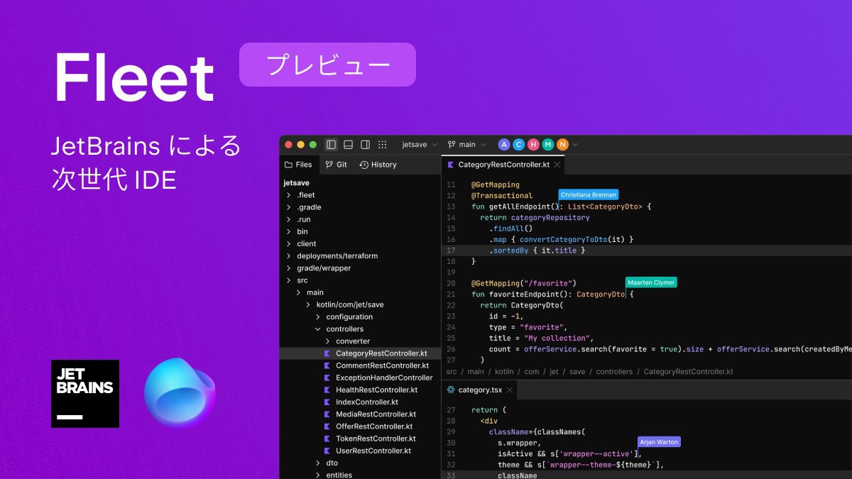Click the JetBrains logo
Viewport: 852px width, 479px height.
pos(85,394)
